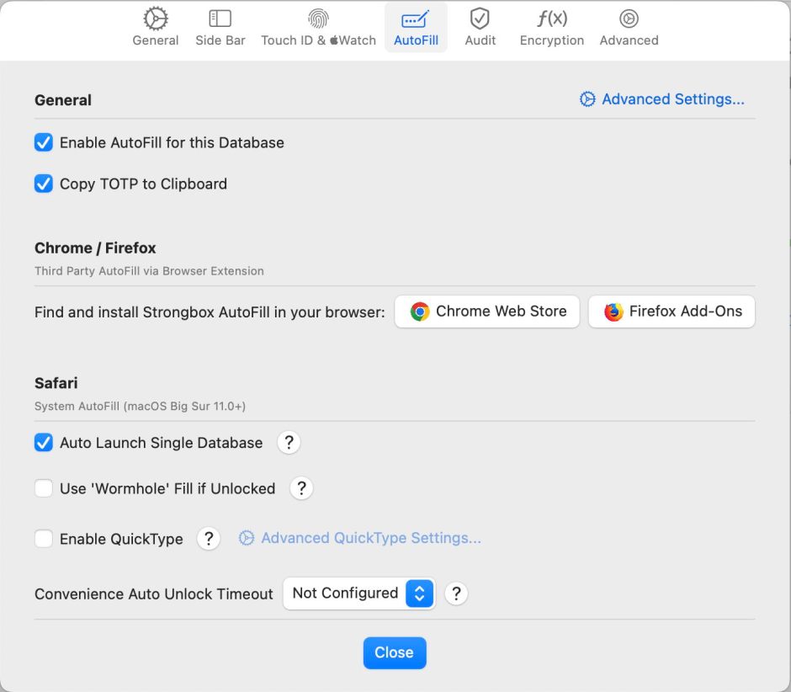Open the Encryption f(x) tab

(x=551, y=27)
